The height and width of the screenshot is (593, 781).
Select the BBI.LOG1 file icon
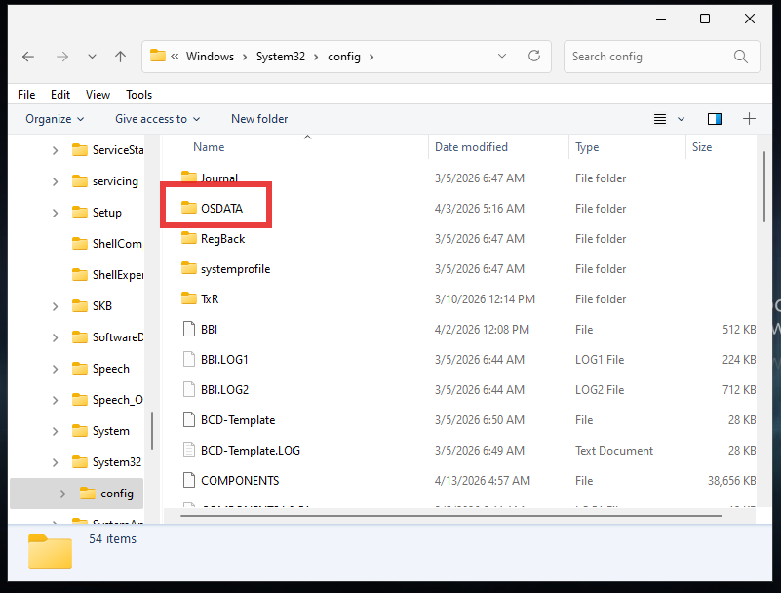(189, 359)
